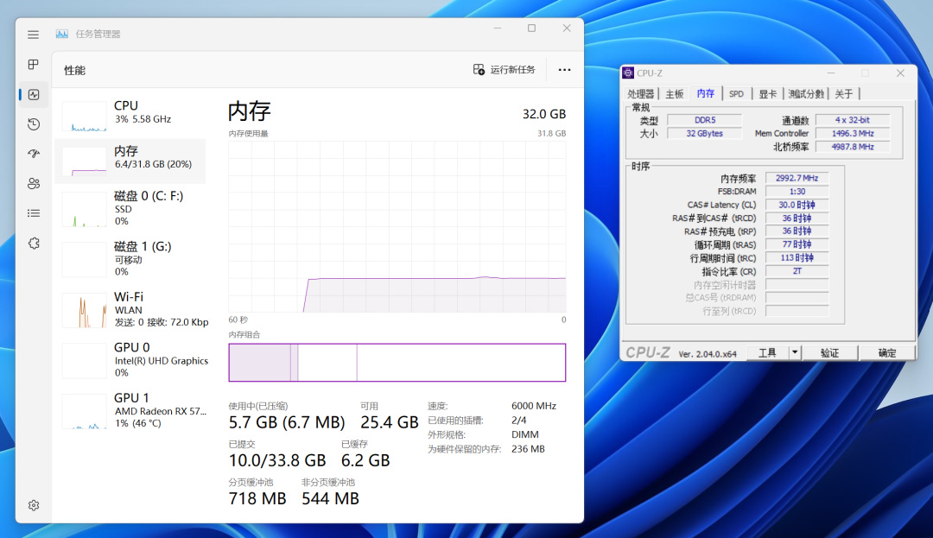Select GPU 1 AMD Radeon item
Screen dimensions: 933x538
(130, 411)
